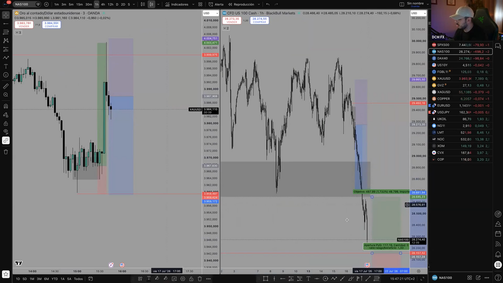503x283 pixels.
Task: Click blue COMPRAR button on gold chart
Action: tap(51, 25)
